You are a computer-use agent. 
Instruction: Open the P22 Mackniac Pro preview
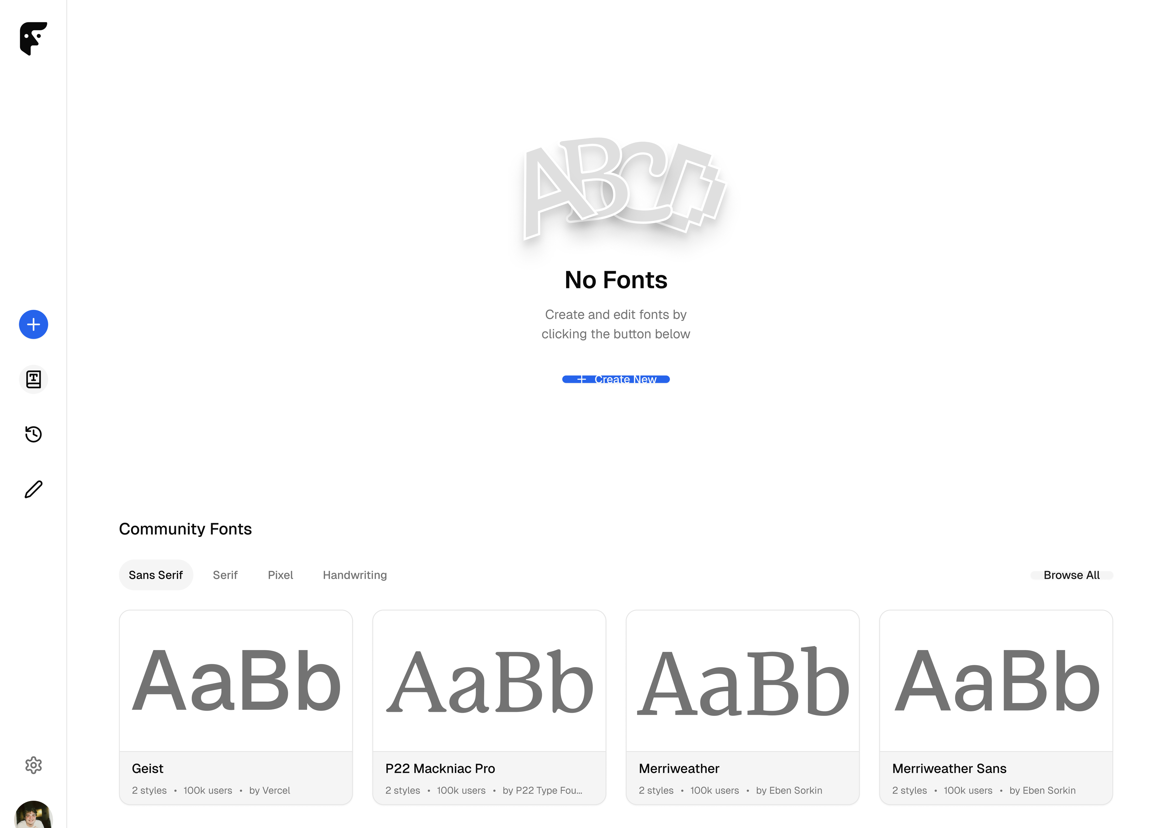tap(489, 681)
